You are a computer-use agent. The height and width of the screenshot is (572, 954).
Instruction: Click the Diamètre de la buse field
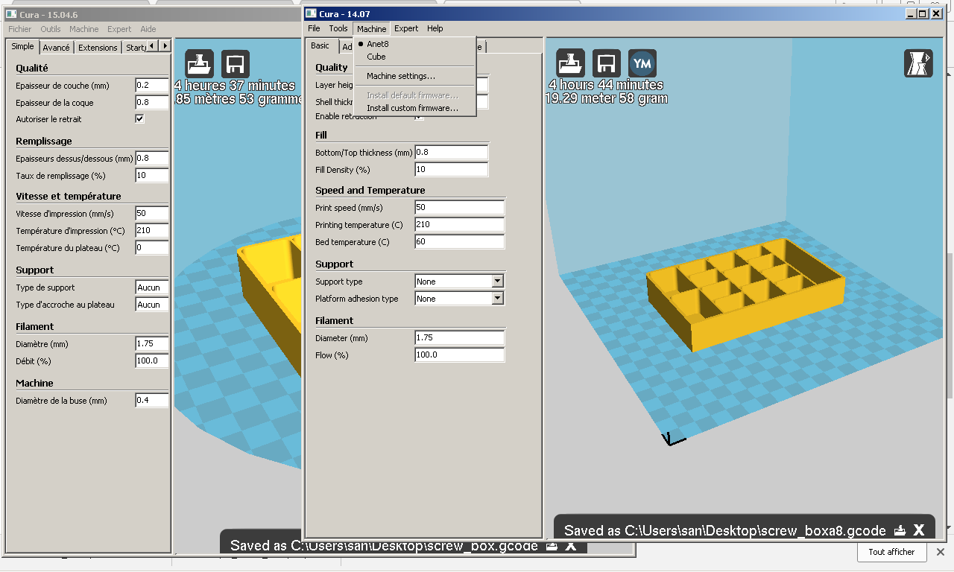click(x=152, y=400)
